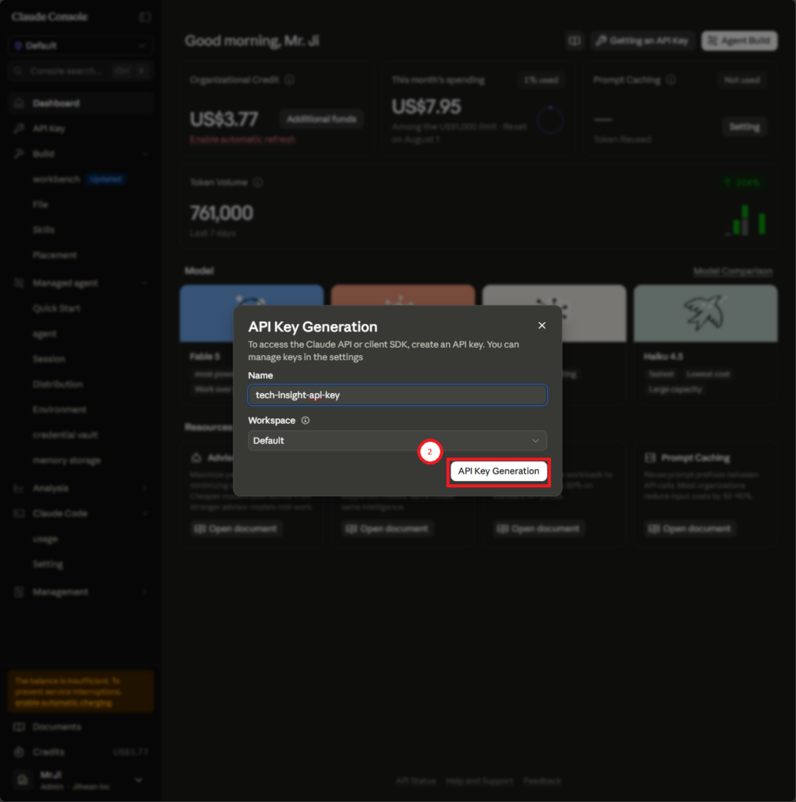Click the Build tool icon in sidebar
The height and width of the screenshot is (802, 796).
19,154
